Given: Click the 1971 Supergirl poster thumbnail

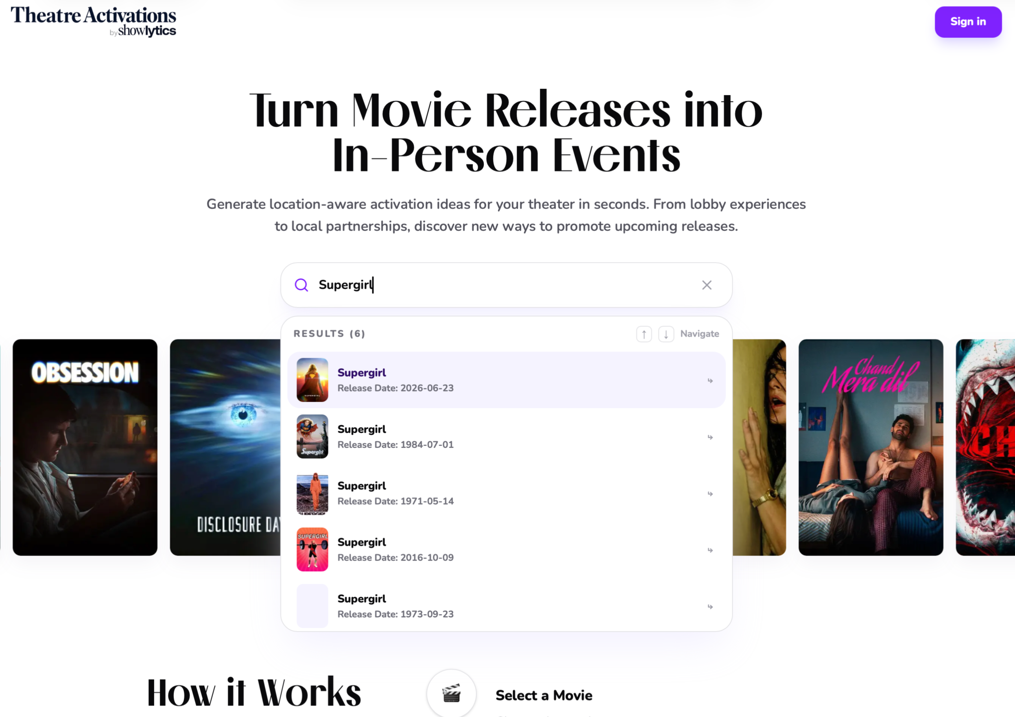Looking at the screenshot, I should click(x=312, y=493).
